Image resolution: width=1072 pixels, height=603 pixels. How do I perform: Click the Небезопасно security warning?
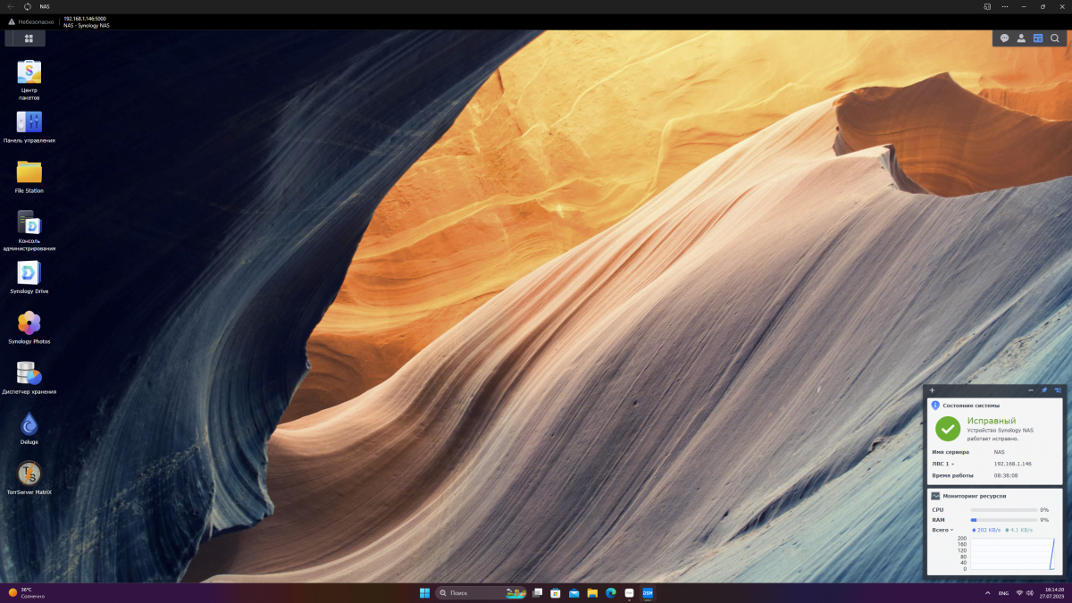pos(31,21)
